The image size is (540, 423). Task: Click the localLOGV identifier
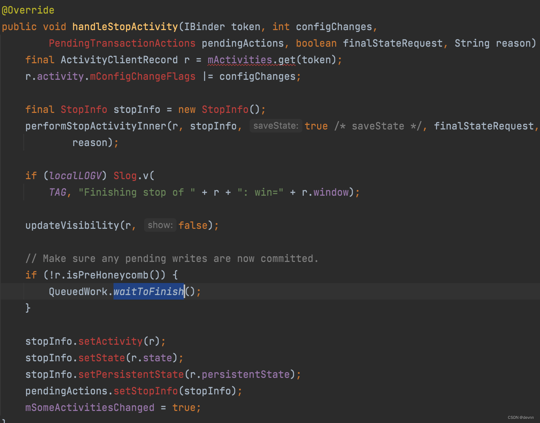pos(75,176)
